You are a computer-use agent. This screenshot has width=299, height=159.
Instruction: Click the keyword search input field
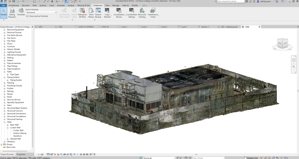[x=231, y=2]
